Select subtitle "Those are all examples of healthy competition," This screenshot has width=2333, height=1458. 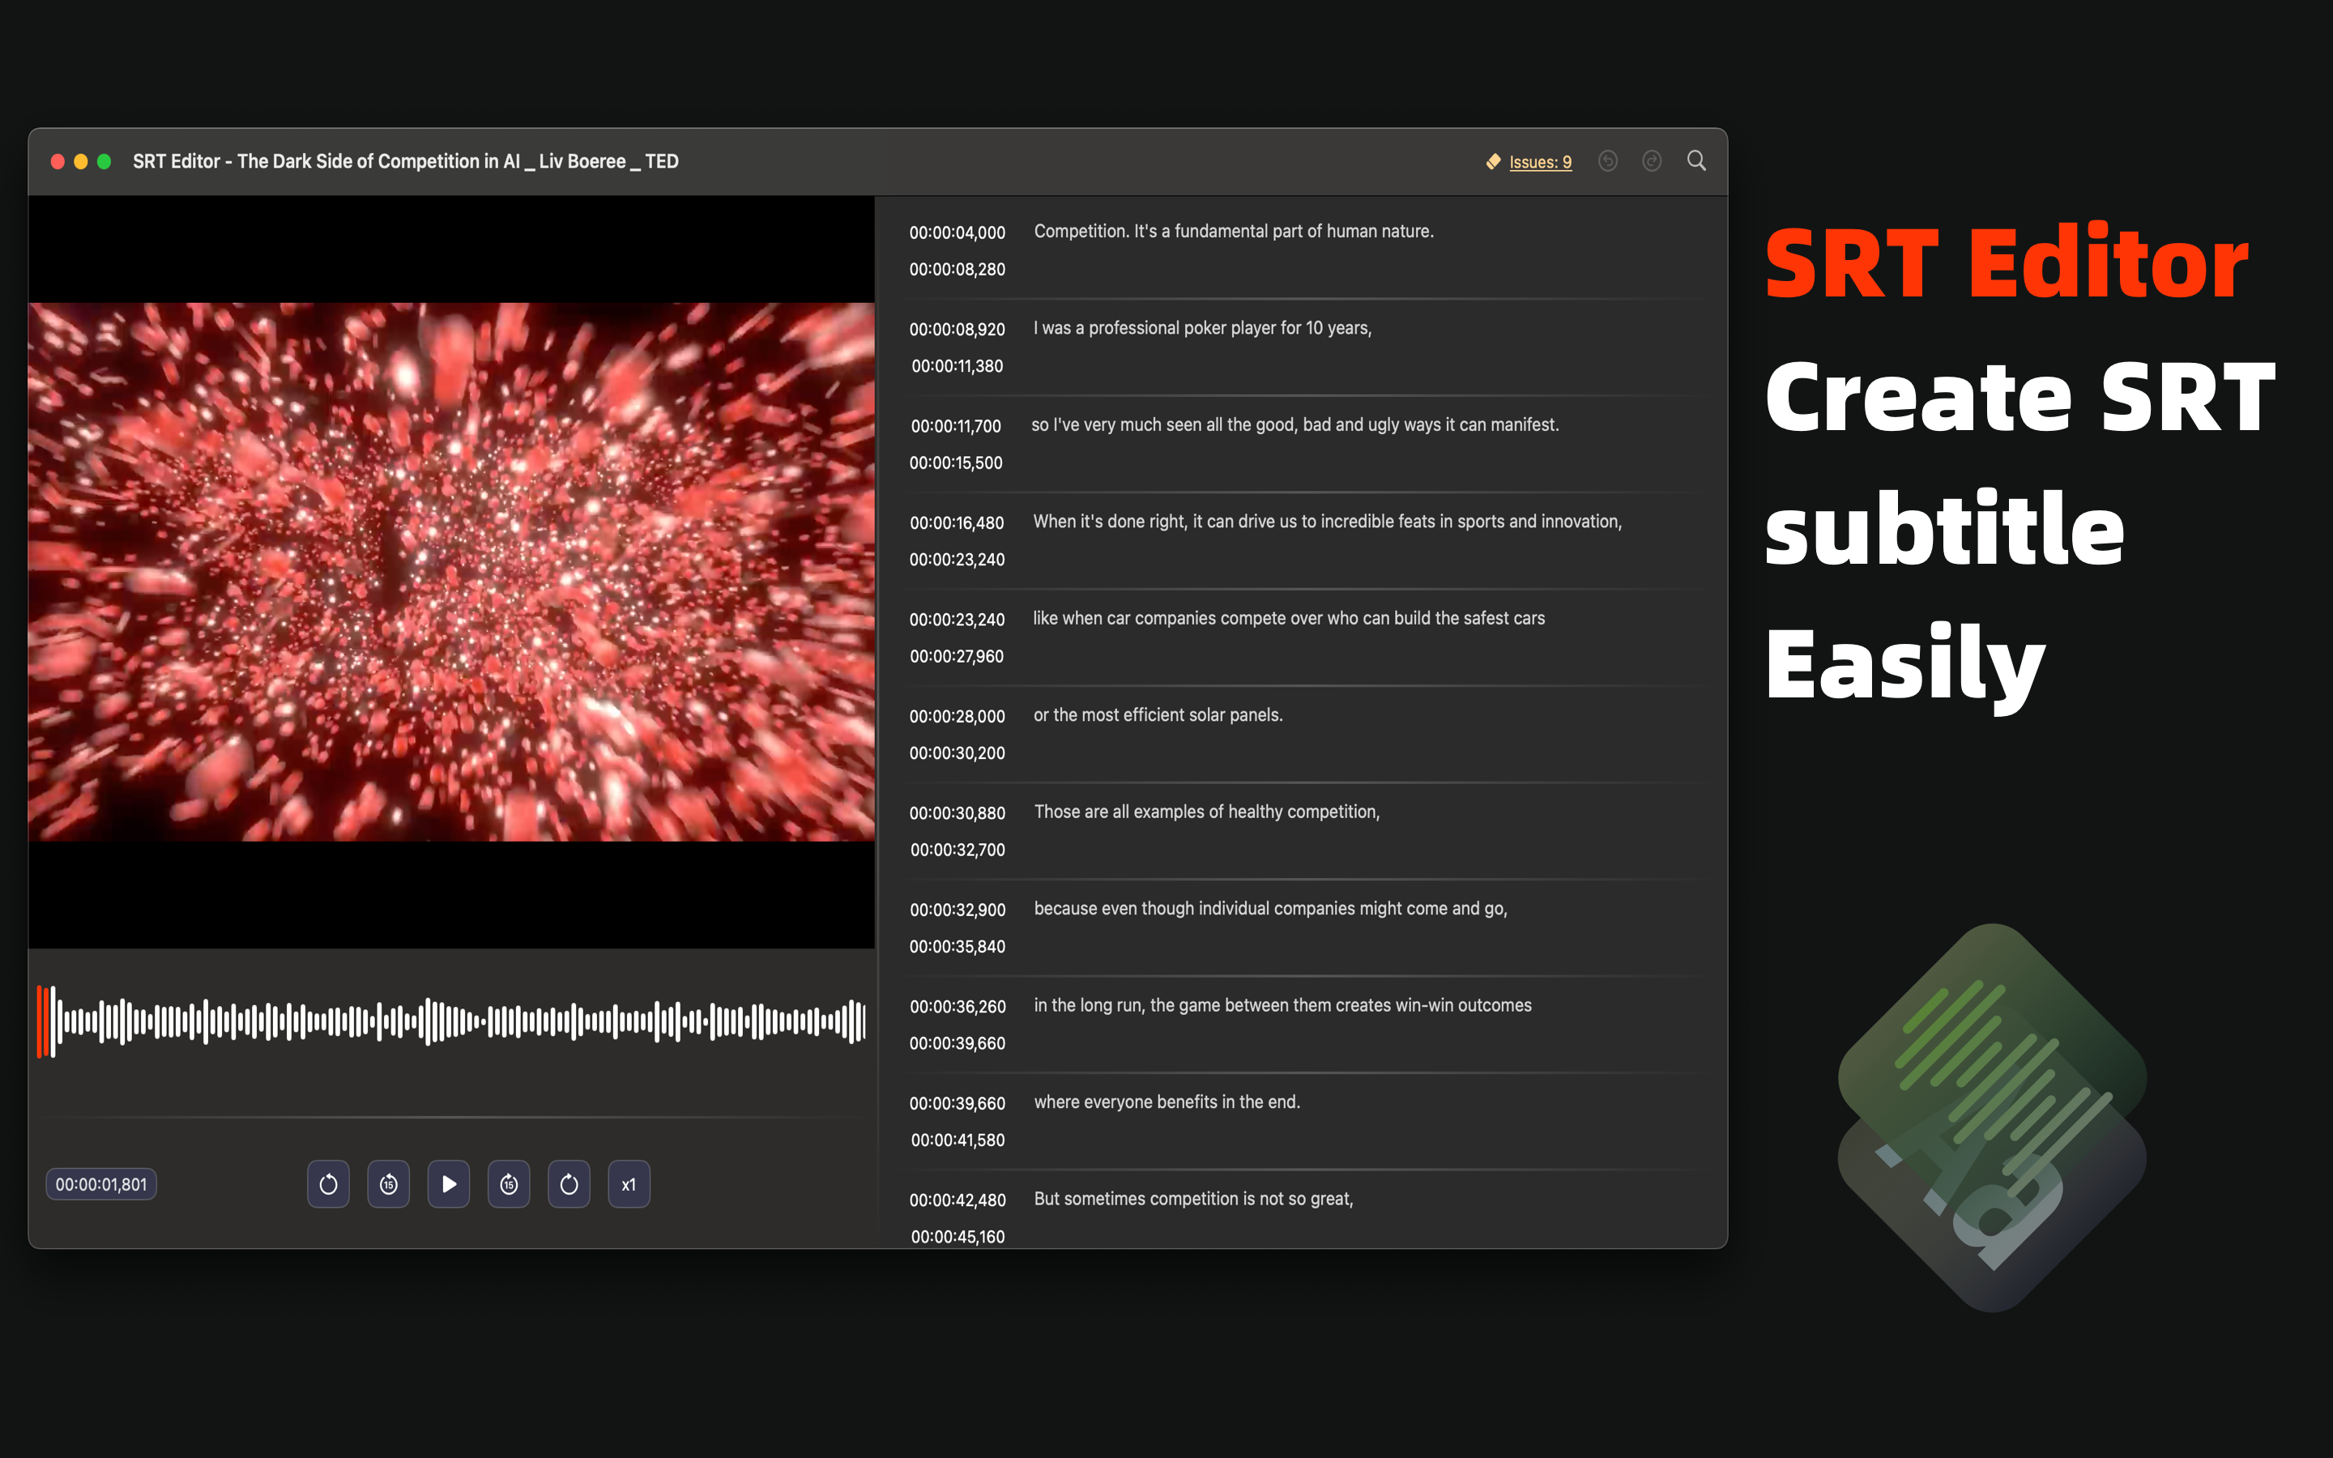[1207, 812]
